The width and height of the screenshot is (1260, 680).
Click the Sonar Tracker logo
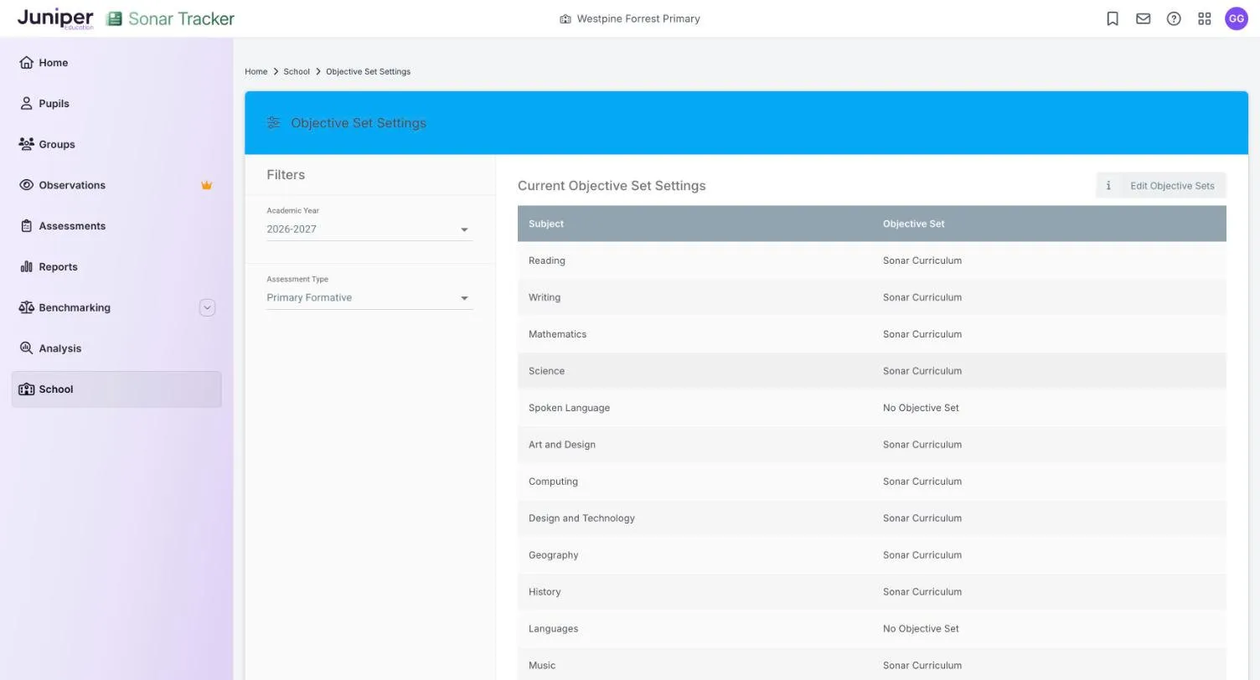click(170, 18)
